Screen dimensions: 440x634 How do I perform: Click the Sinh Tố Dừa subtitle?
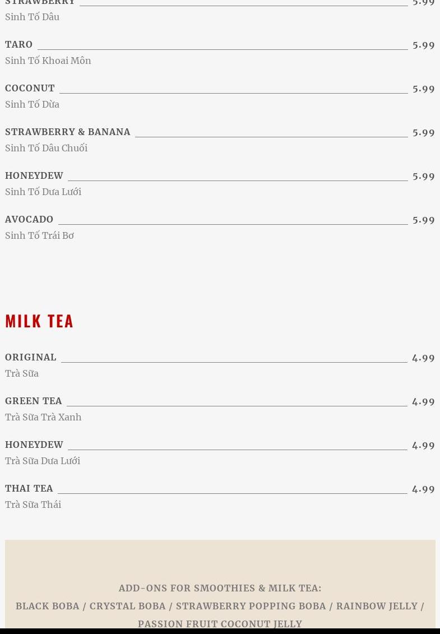tap(32, 104)
